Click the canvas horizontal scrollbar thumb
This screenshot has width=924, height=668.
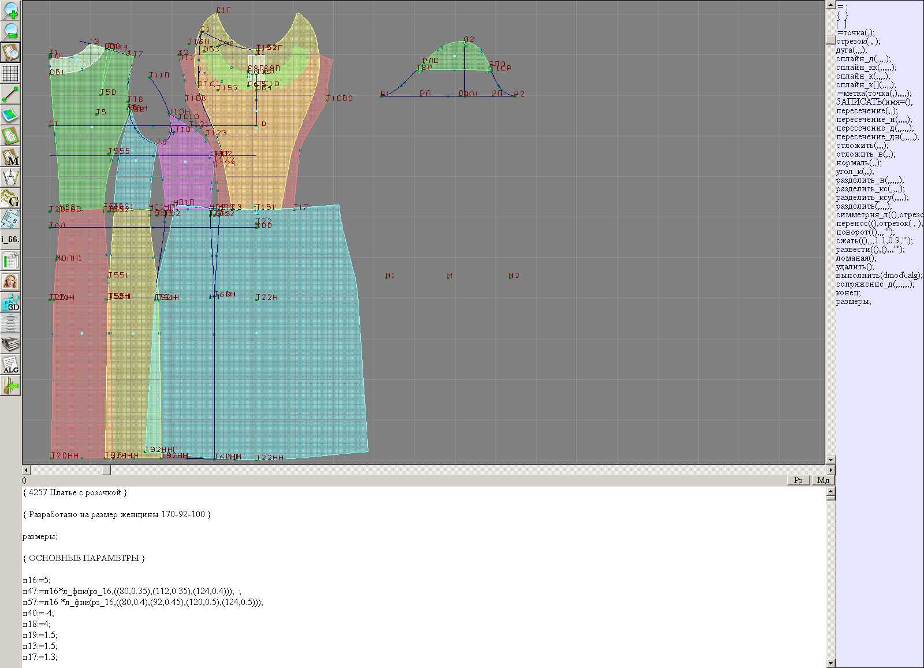[x=106, y=470]
